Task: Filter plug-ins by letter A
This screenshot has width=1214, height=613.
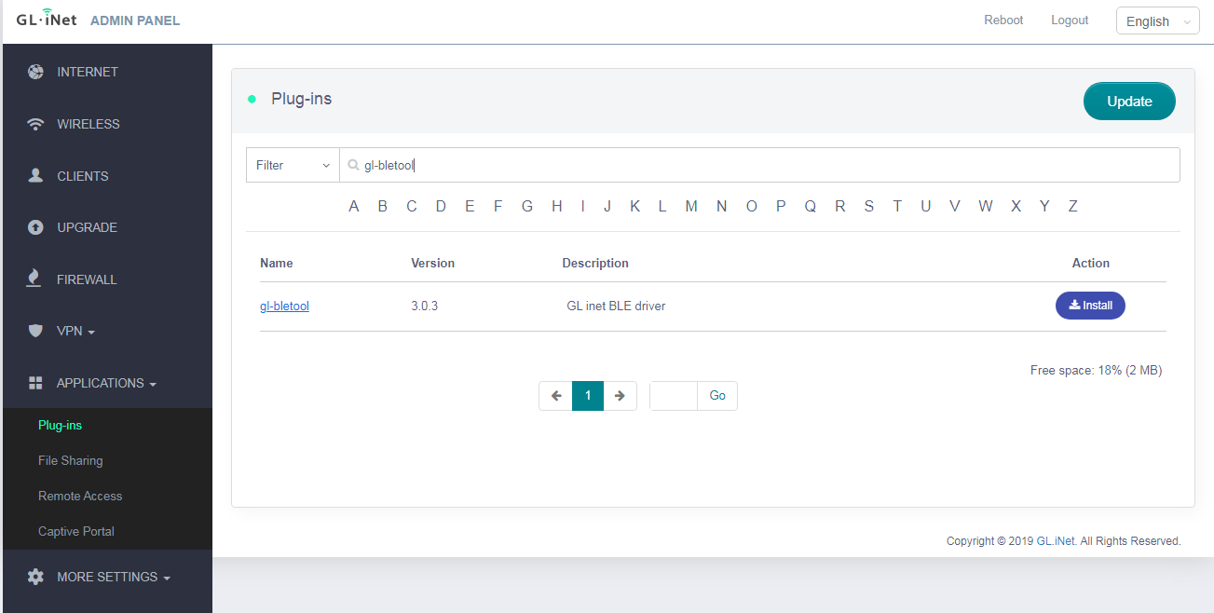Action: [354, 206]
